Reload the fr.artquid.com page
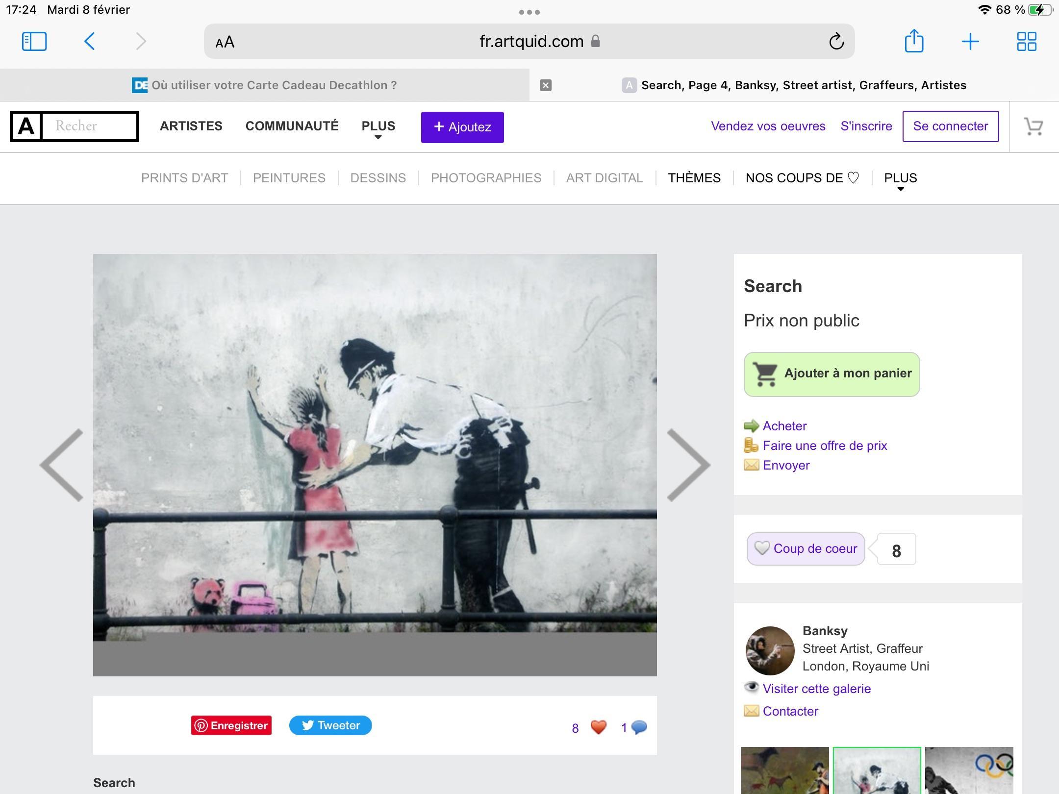This screenshot has height=794, width=1059. 836,42
